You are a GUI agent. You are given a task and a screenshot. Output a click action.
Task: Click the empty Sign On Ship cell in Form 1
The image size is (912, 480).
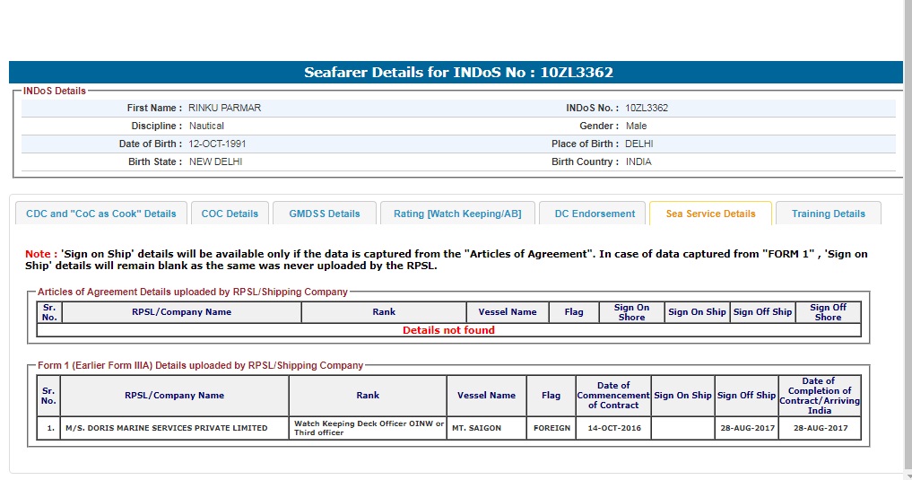[x=682, y=428]
